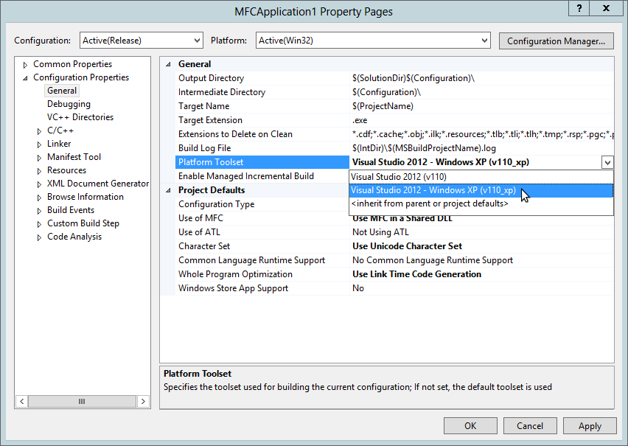Expand the Common Properties node

[24, 63]
